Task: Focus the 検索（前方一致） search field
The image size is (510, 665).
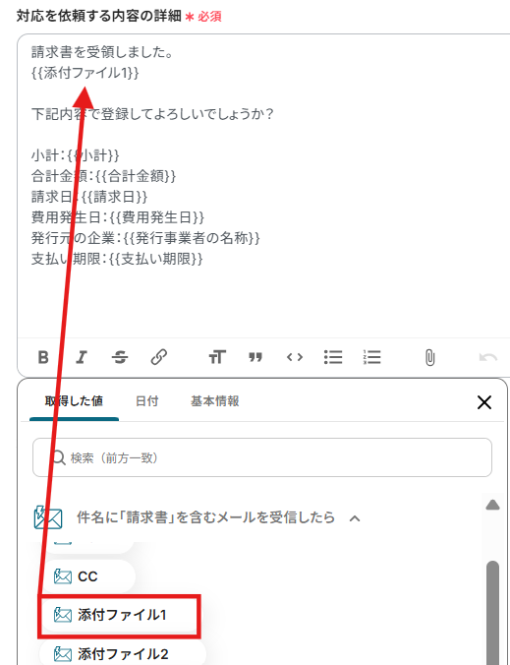Action: click(262, 457)
